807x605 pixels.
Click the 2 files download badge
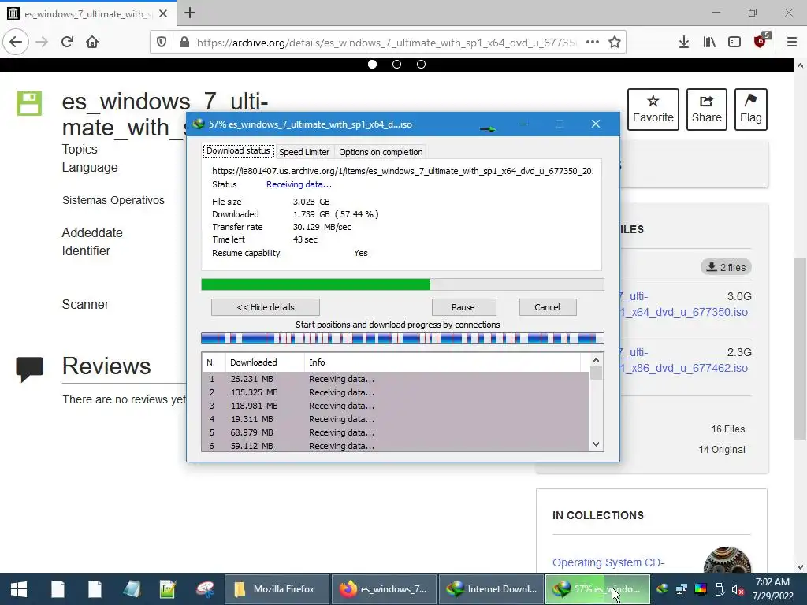pyautogui.click(x=726, y=267)
